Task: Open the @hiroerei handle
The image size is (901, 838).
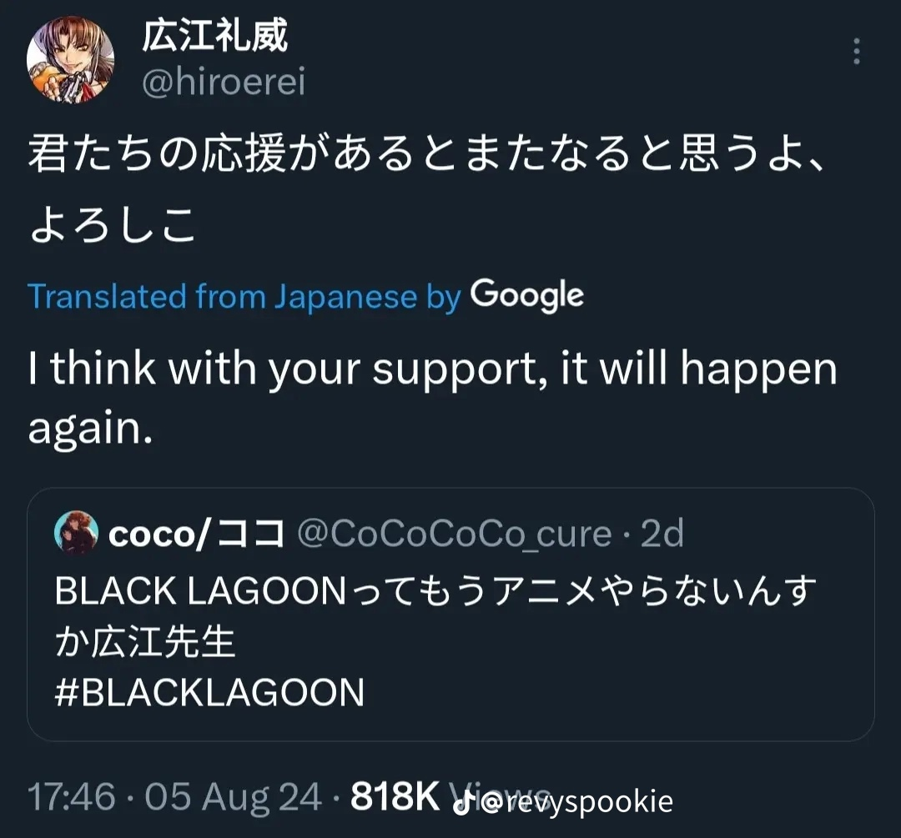Action: (x=224, y=82)
